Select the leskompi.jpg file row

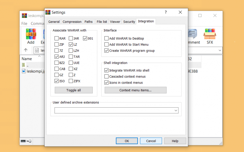tap(33, 71)
